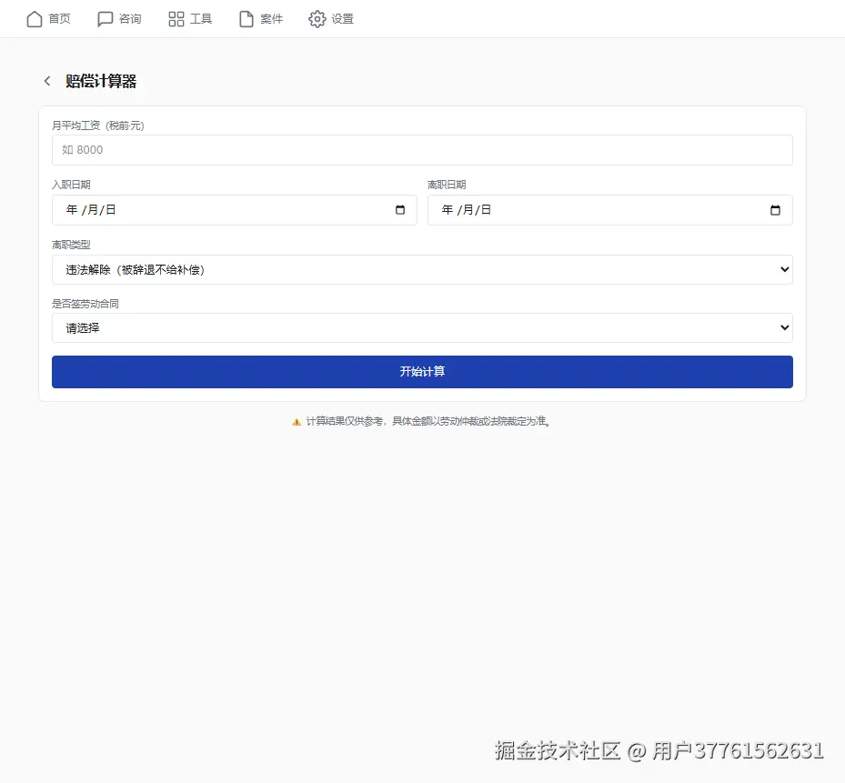Open the 离职日期 calendar picker icon
This screenshot has width=845, height=783.
[775, 210]
